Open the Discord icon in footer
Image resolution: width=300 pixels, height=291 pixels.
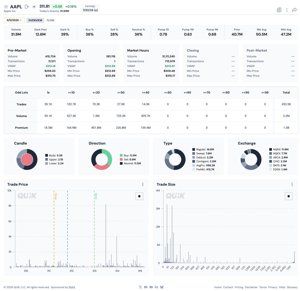(145, 287)
